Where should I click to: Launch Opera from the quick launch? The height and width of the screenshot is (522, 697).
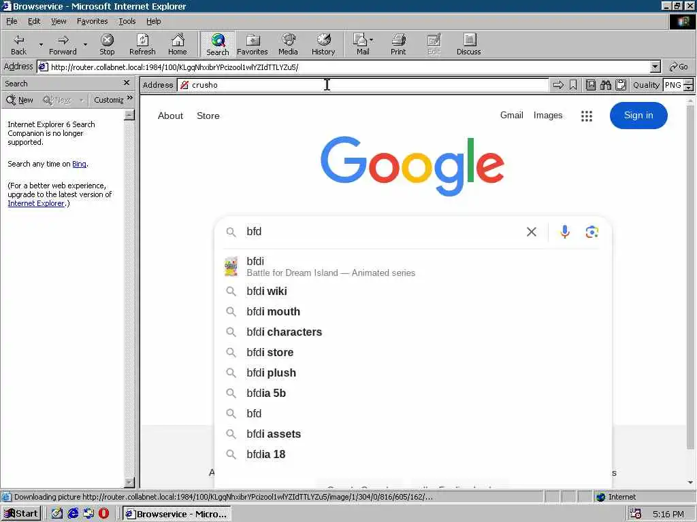pos(103,514)
